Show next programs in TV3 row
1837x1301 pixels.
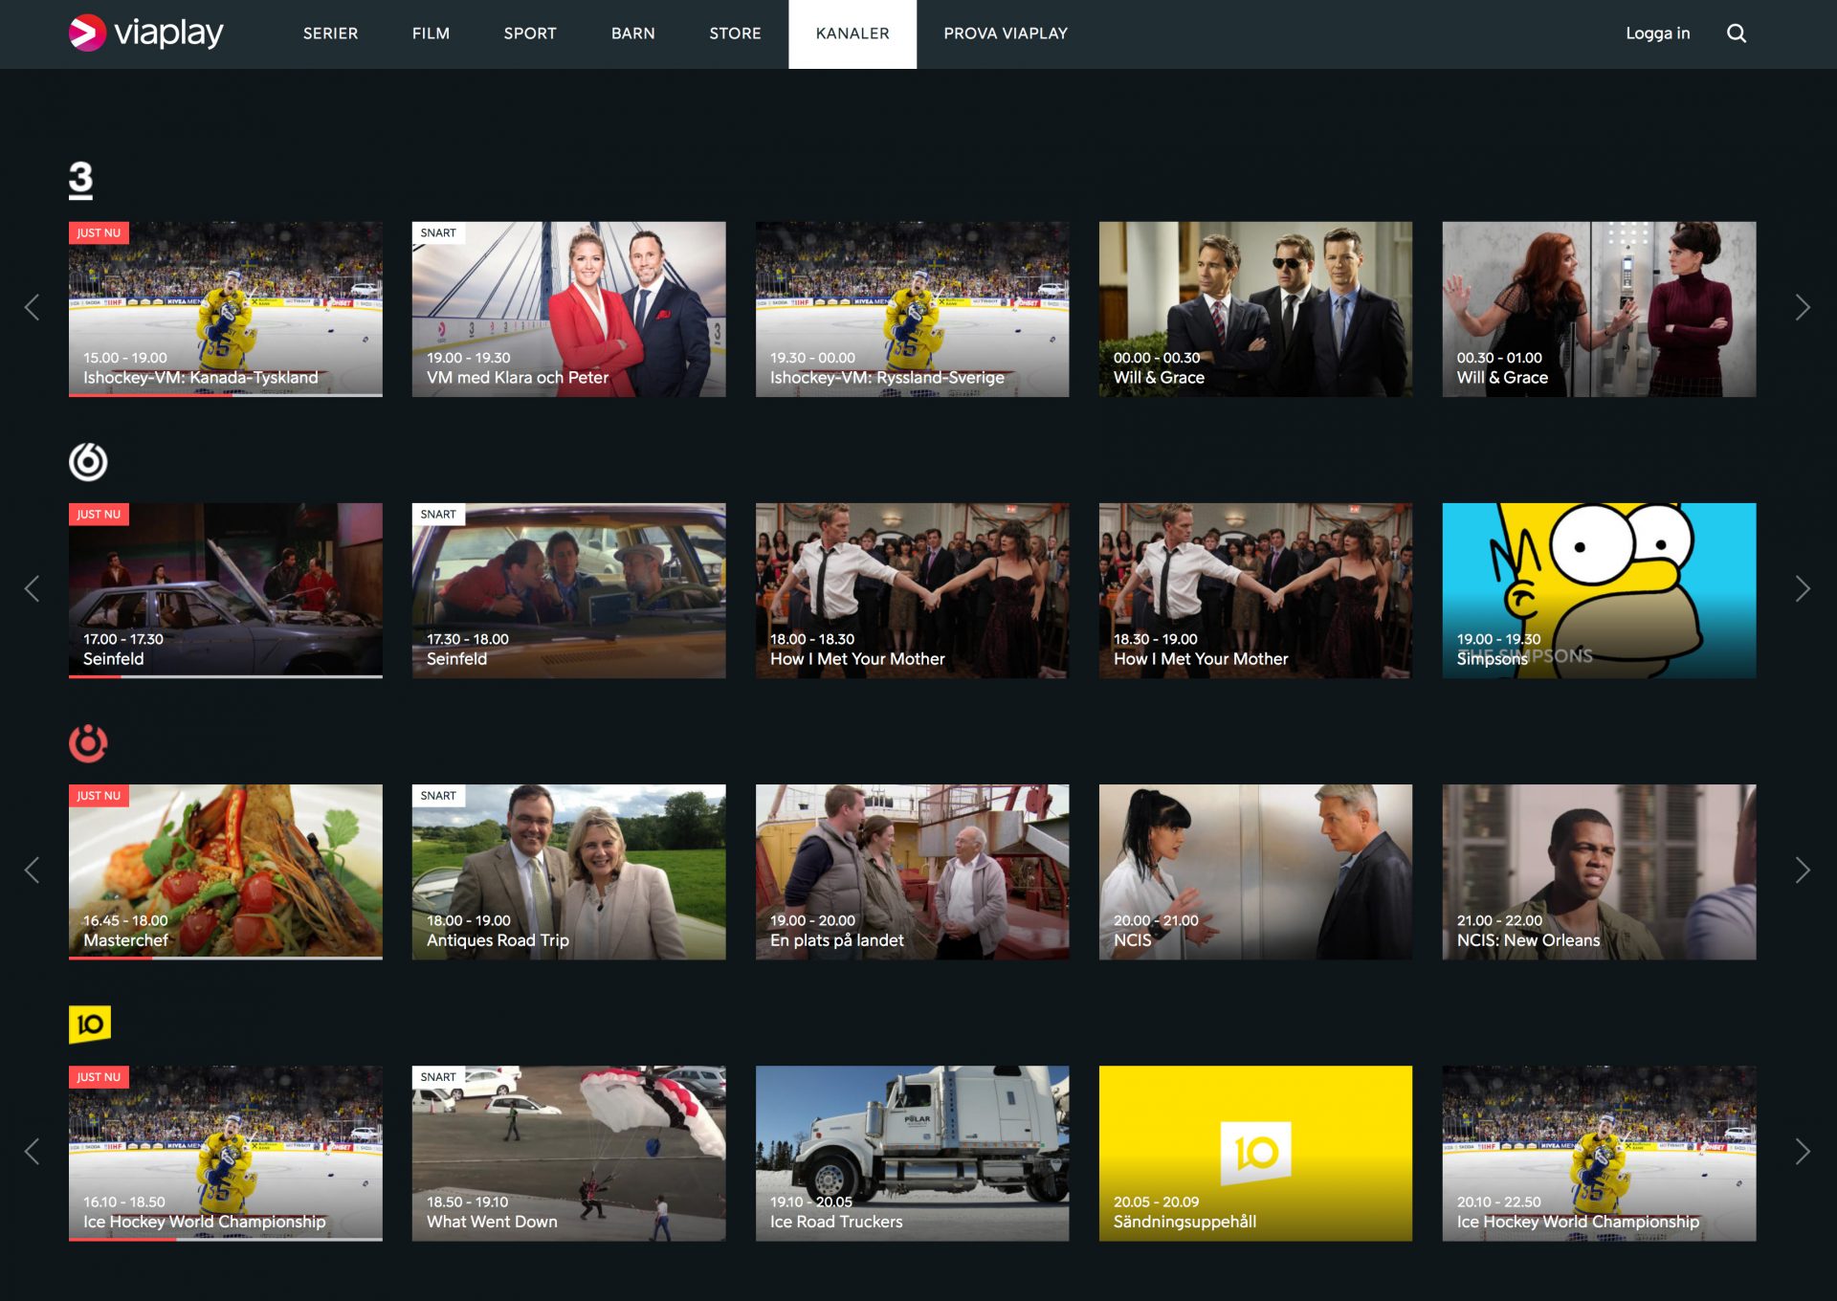click(1804, 308)
